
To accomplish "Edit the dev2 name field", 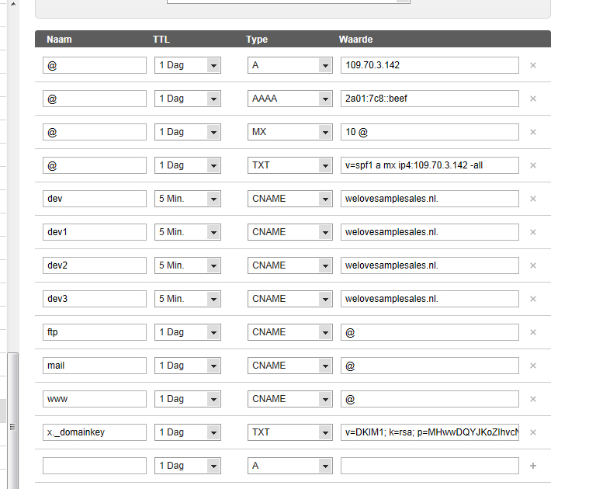I will pos(95,265).
